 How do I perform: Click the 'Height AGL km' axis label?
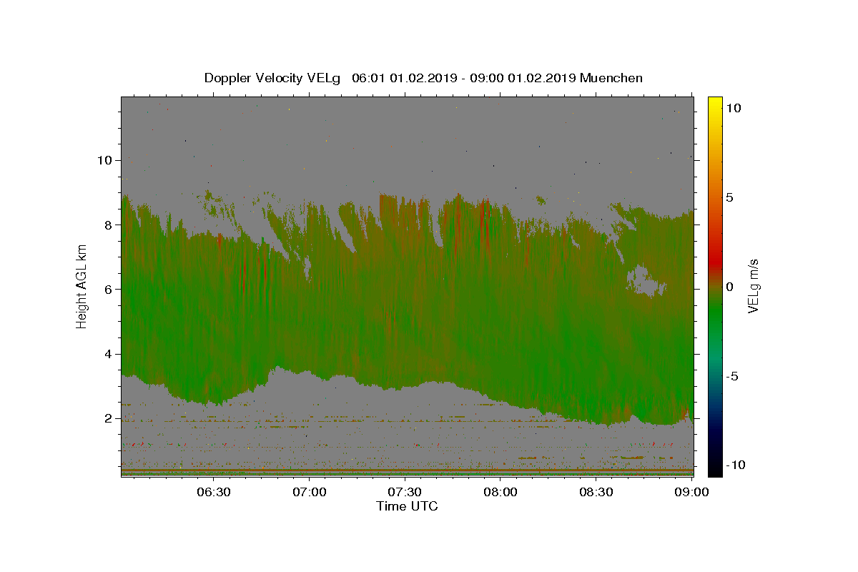[x=82, y=286]
